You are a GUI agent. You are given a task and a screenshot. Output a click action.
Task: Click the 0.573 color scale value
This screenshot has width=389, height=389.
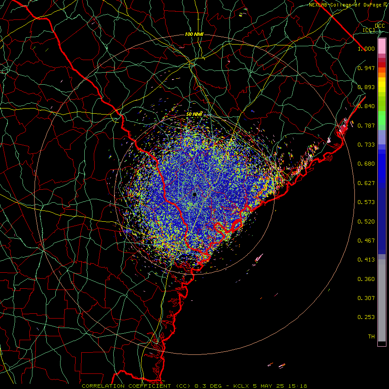click(x=366, y=202)
